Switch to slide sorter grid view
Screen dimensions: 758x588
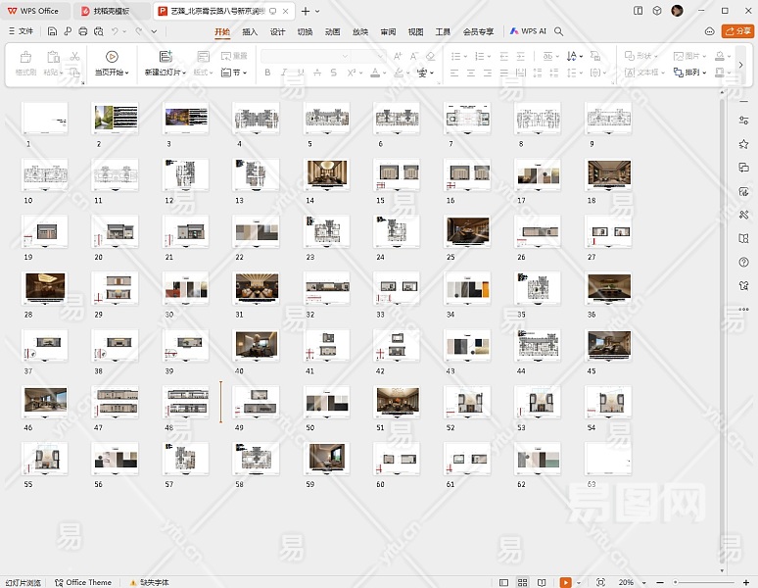click(x=523, y=582)
